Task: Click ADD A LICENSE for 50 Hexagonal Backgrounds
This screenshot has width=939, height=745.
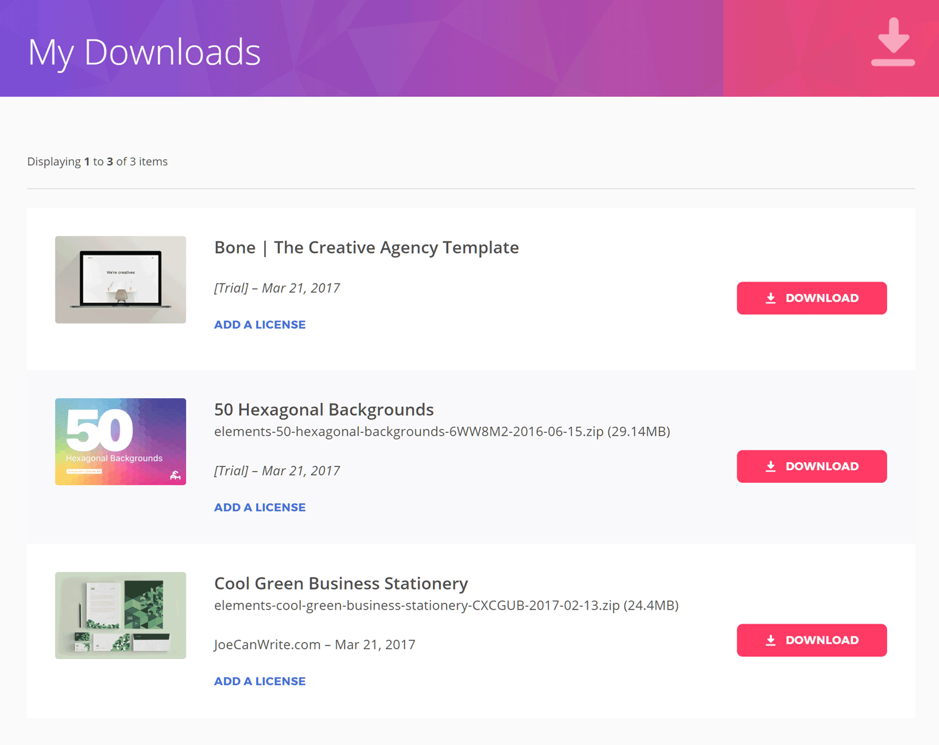Action: coord(260,507)
